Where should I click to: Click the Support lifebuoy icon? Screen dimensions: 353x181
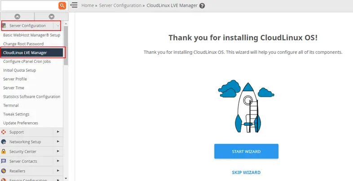pyautogui.click(x=4, y=132)
